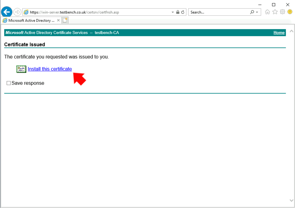Image resolution: width=295 pixels, height=208 pixels.
Task: Click the 'Save response' label text
Action: click(x=28, y=83)
